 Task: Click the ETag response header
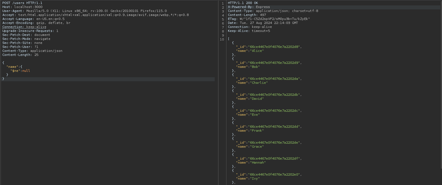269,19
